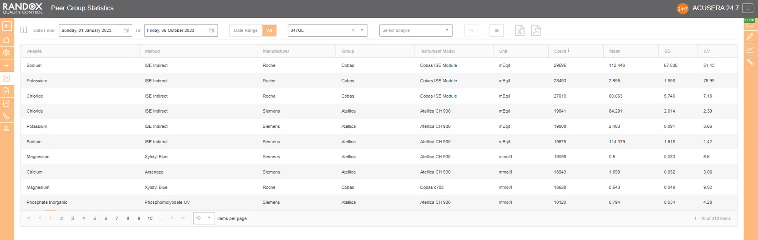Open the peer group list sidebar icon
This screenshot has width=758, height=240.
click(6, 78)
